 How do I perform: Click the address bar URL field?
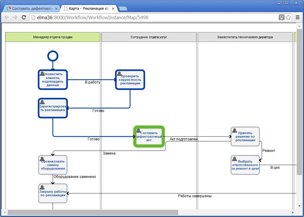154,17
